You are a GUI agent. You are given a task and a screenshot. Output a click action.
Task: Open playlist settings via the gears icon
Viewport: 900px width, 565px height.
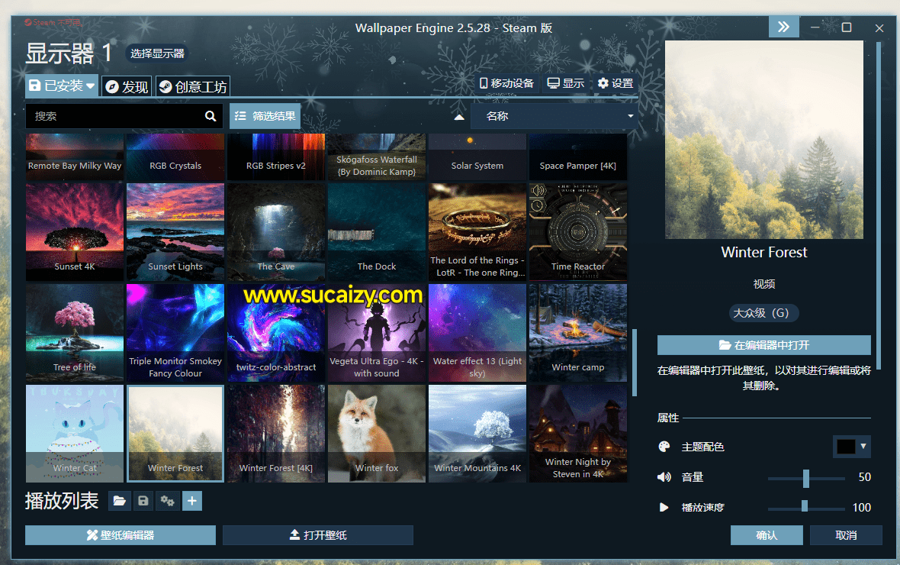tap(168, 501)
